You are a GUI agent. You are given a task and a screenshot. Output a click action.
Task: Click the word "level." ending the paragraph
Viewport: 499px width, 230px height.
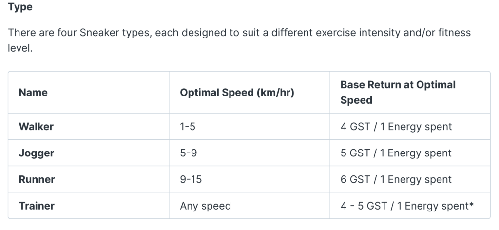[19, 49]
